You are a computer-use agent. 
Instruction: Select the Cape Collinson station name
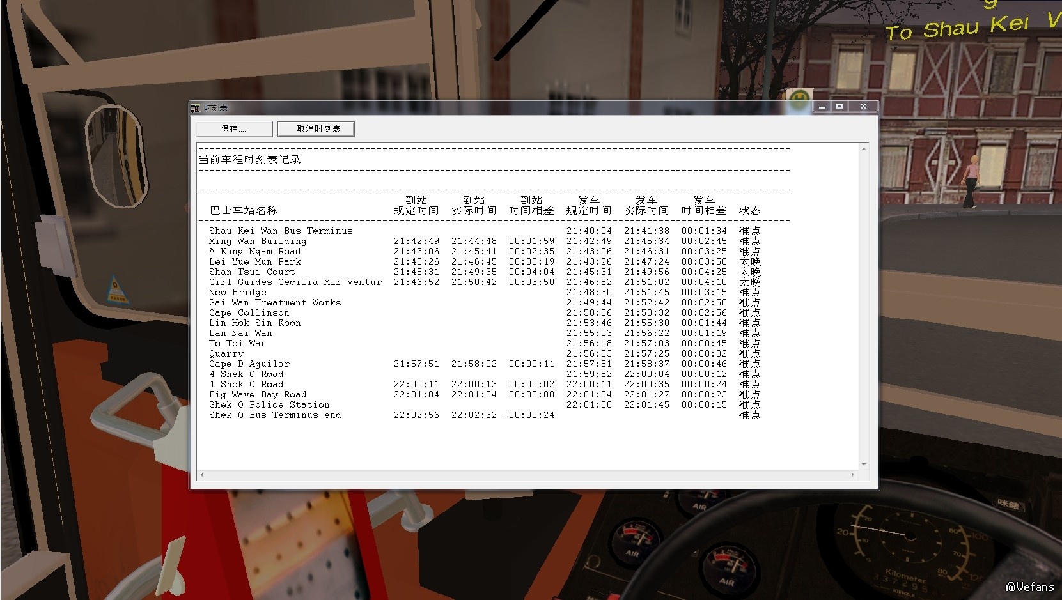pyautogui.click(x=249, y=312)
